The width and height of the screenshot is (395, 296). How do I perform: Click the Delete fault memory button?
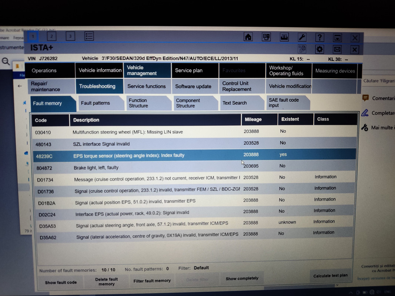point(107,282)
